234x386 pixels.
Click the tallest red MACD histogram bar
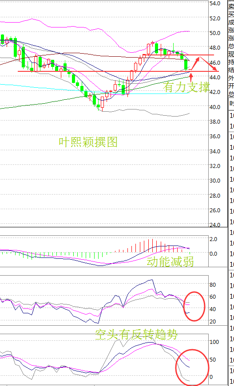tap(153, 246)
